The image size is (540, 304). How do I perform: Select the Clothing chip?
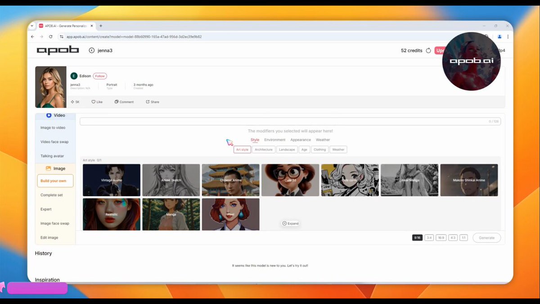pos(320,150)
